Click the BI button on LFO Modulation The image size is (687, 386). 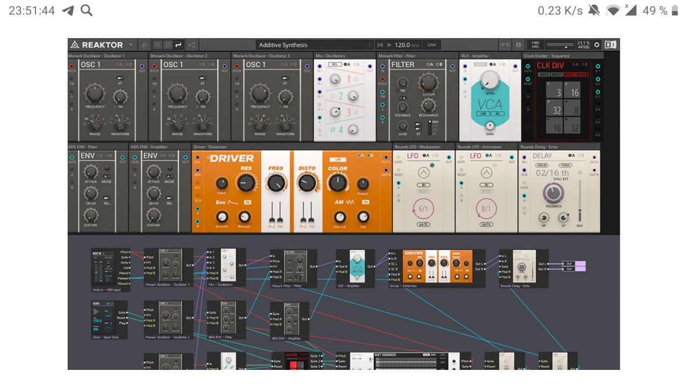pos(423,185)
